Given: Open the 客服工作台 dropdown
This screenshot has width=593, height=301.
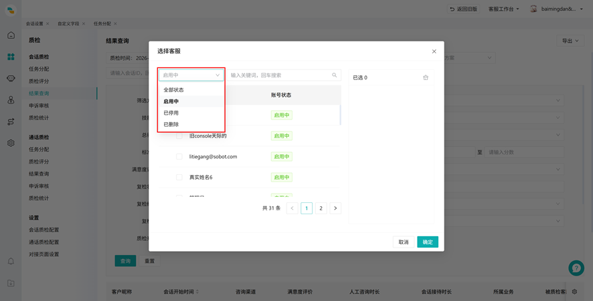Looking at the screenshot, I should [504, 9].
